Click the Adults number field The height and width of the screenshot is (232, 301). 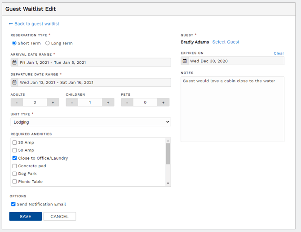coord(35,103)
